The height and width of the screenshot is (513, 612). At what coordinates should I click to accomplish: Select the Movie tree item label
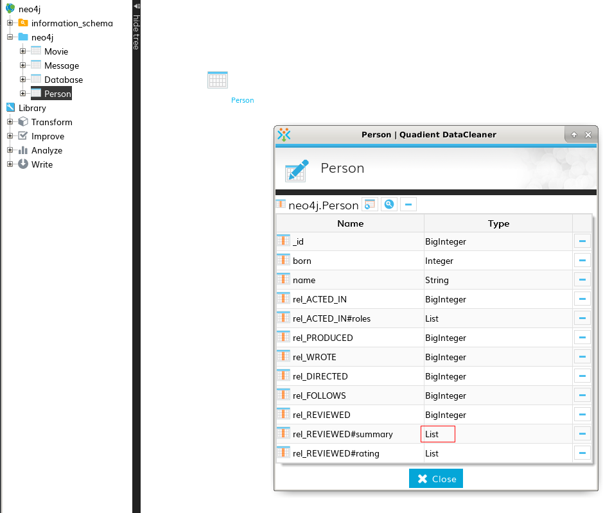pyautogui.click(x=57, y=51)
